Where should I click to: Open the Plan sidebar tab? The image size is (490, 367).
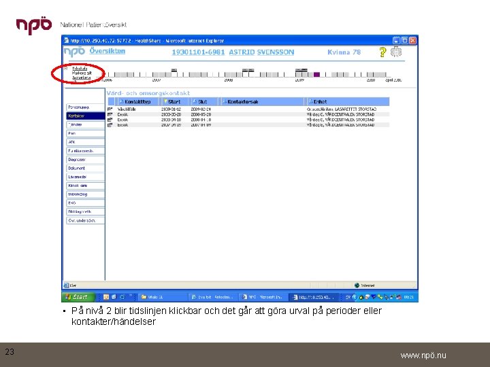click(x=85, y=133)
